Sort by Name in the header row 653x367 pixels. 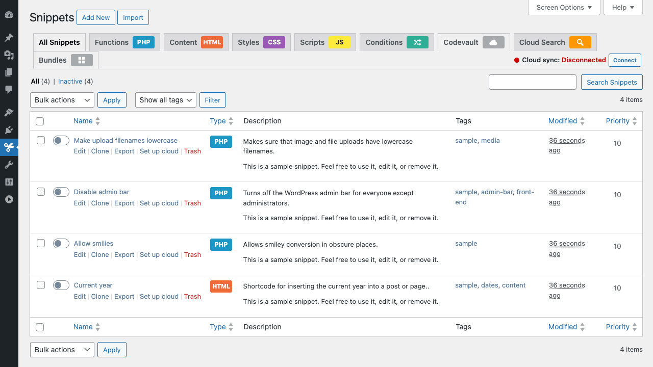pos(87,121)
